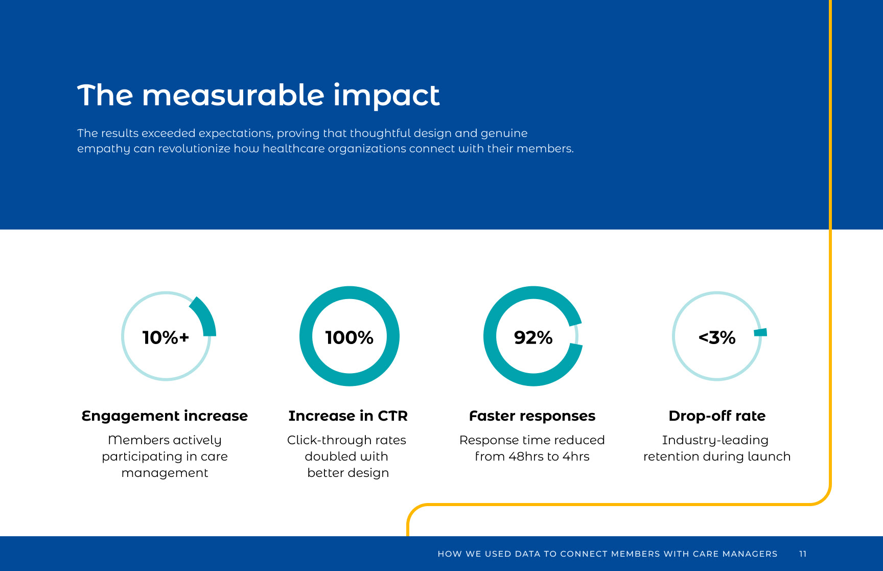Click page number 11 in the footer
883x571 pixels.
click(803, 554)
